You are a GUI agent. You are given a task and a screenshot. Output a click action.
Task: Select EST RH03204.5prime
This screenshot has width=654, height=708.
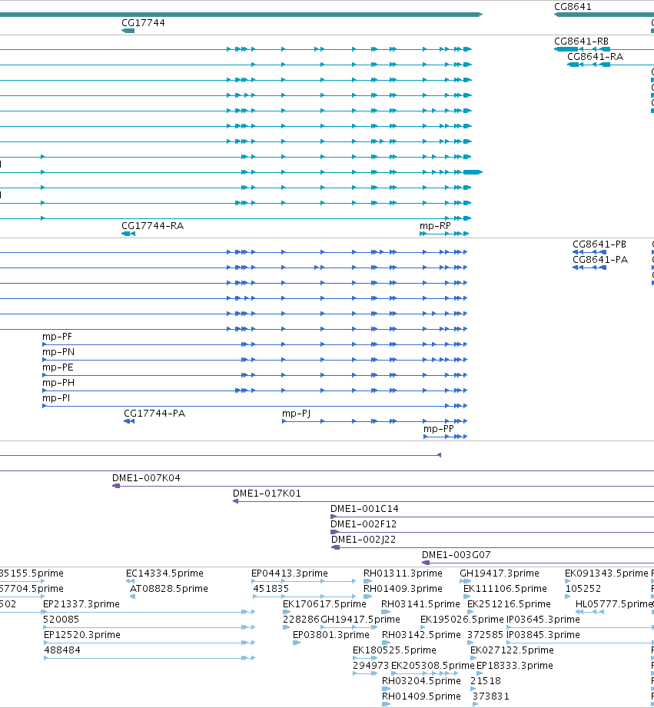[421, 681]
